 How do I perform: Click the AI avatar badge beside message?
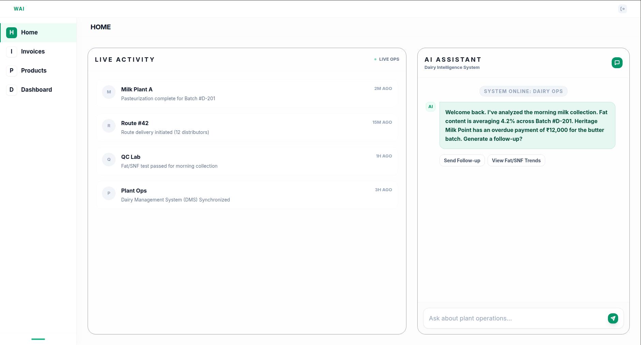coord(431,107)
